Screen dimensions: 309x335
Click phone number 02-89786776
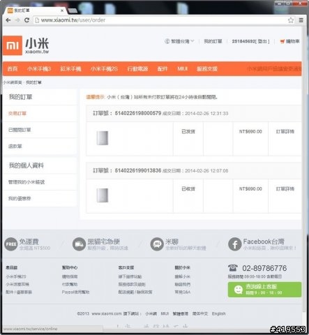[264, 268]
